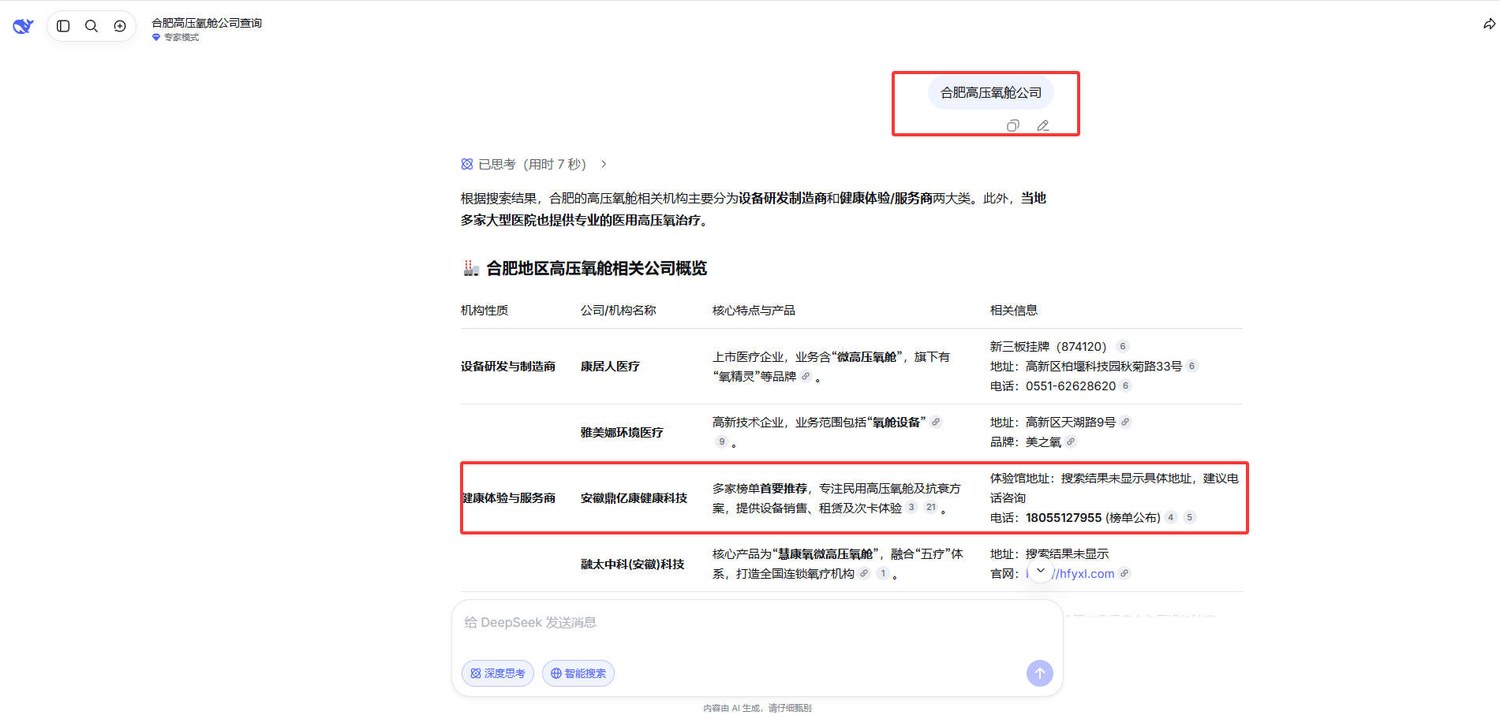1500x719 pixels.
Task: Click the phone number 18055127955
Action: [1064, 518]
